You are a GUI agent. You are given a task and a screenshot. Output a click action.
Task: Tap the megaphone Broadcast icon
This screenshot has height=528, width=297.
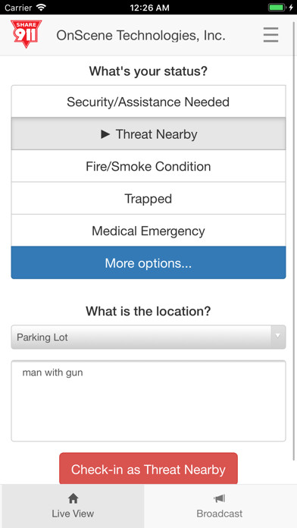pyautogui.click(x=219, y=498)
